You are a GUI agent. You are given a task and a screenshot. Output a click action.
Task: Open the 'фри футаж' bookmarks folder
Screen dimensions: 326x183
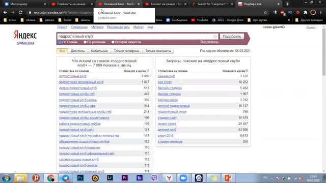[257, 20]
